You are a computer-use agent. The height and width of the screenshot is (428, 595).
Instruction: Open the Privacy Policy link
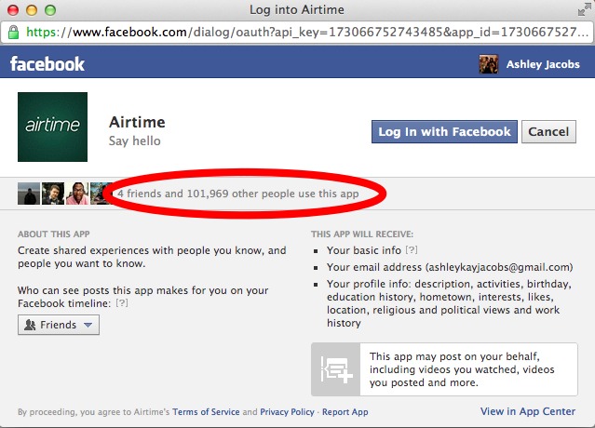287,411
